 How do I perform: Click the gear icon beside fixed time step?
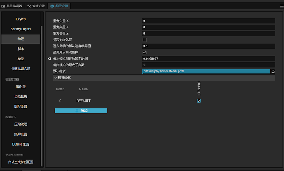pyautogui.click(x=50, y=59)
